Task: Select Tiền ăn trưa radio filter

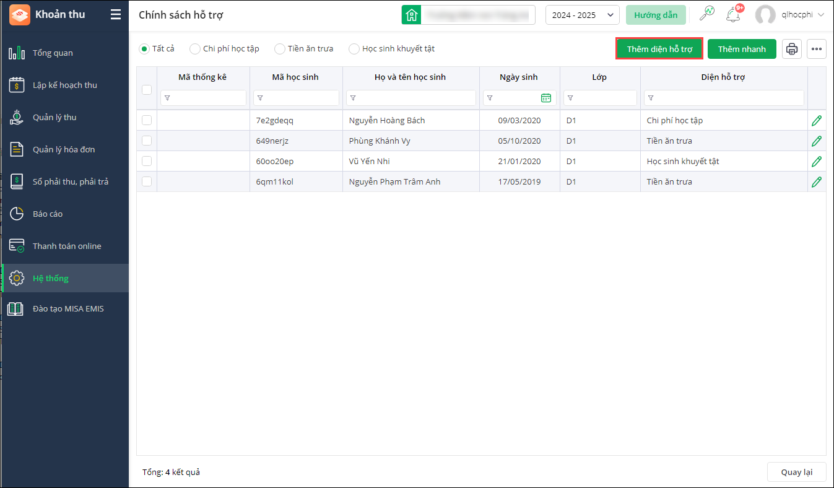Action: (280, 48)
